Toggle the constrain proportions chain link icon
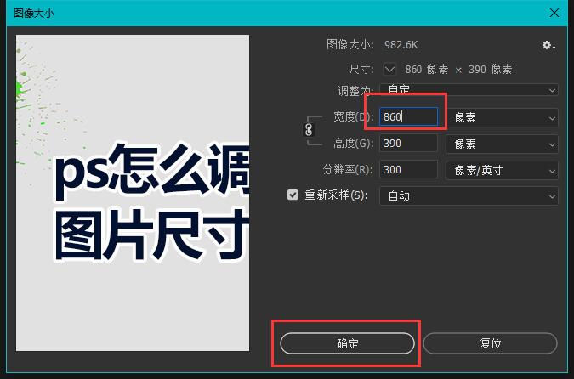574x379 pixels. pos(309,130)
